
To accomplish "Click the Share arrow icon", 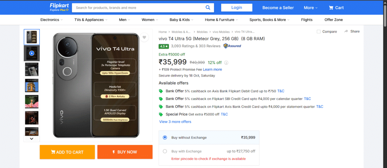I will (346, 31).
